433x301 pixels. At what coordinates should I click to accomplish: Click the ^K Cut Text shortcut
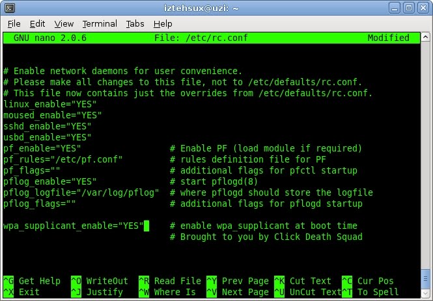(x=303, y=281)
